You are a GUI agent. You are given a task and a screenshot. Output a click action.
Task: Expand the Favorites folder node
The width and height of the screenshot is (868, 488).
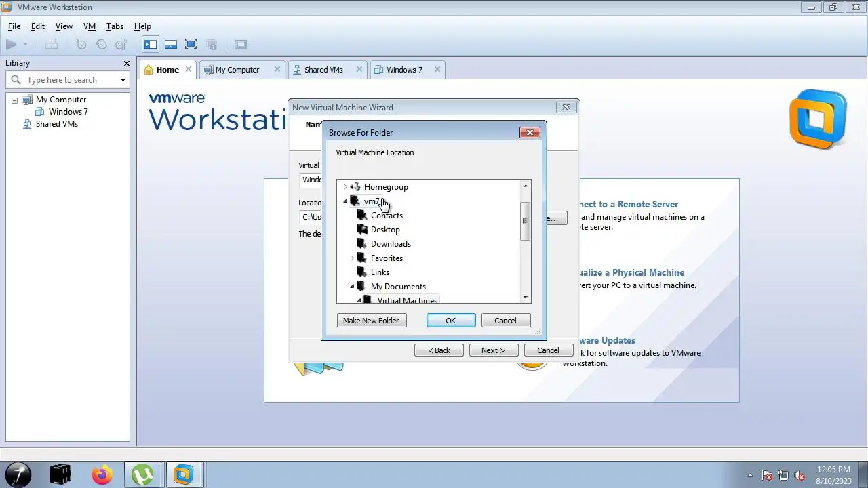(x=352, y=258)
